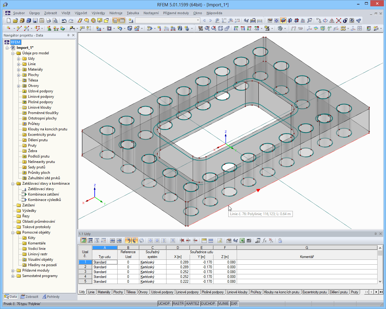The width and height of the screenshot is (386, 309).
Task: Click the Export to Excel table icon
Action: click(x=242, y=241)
